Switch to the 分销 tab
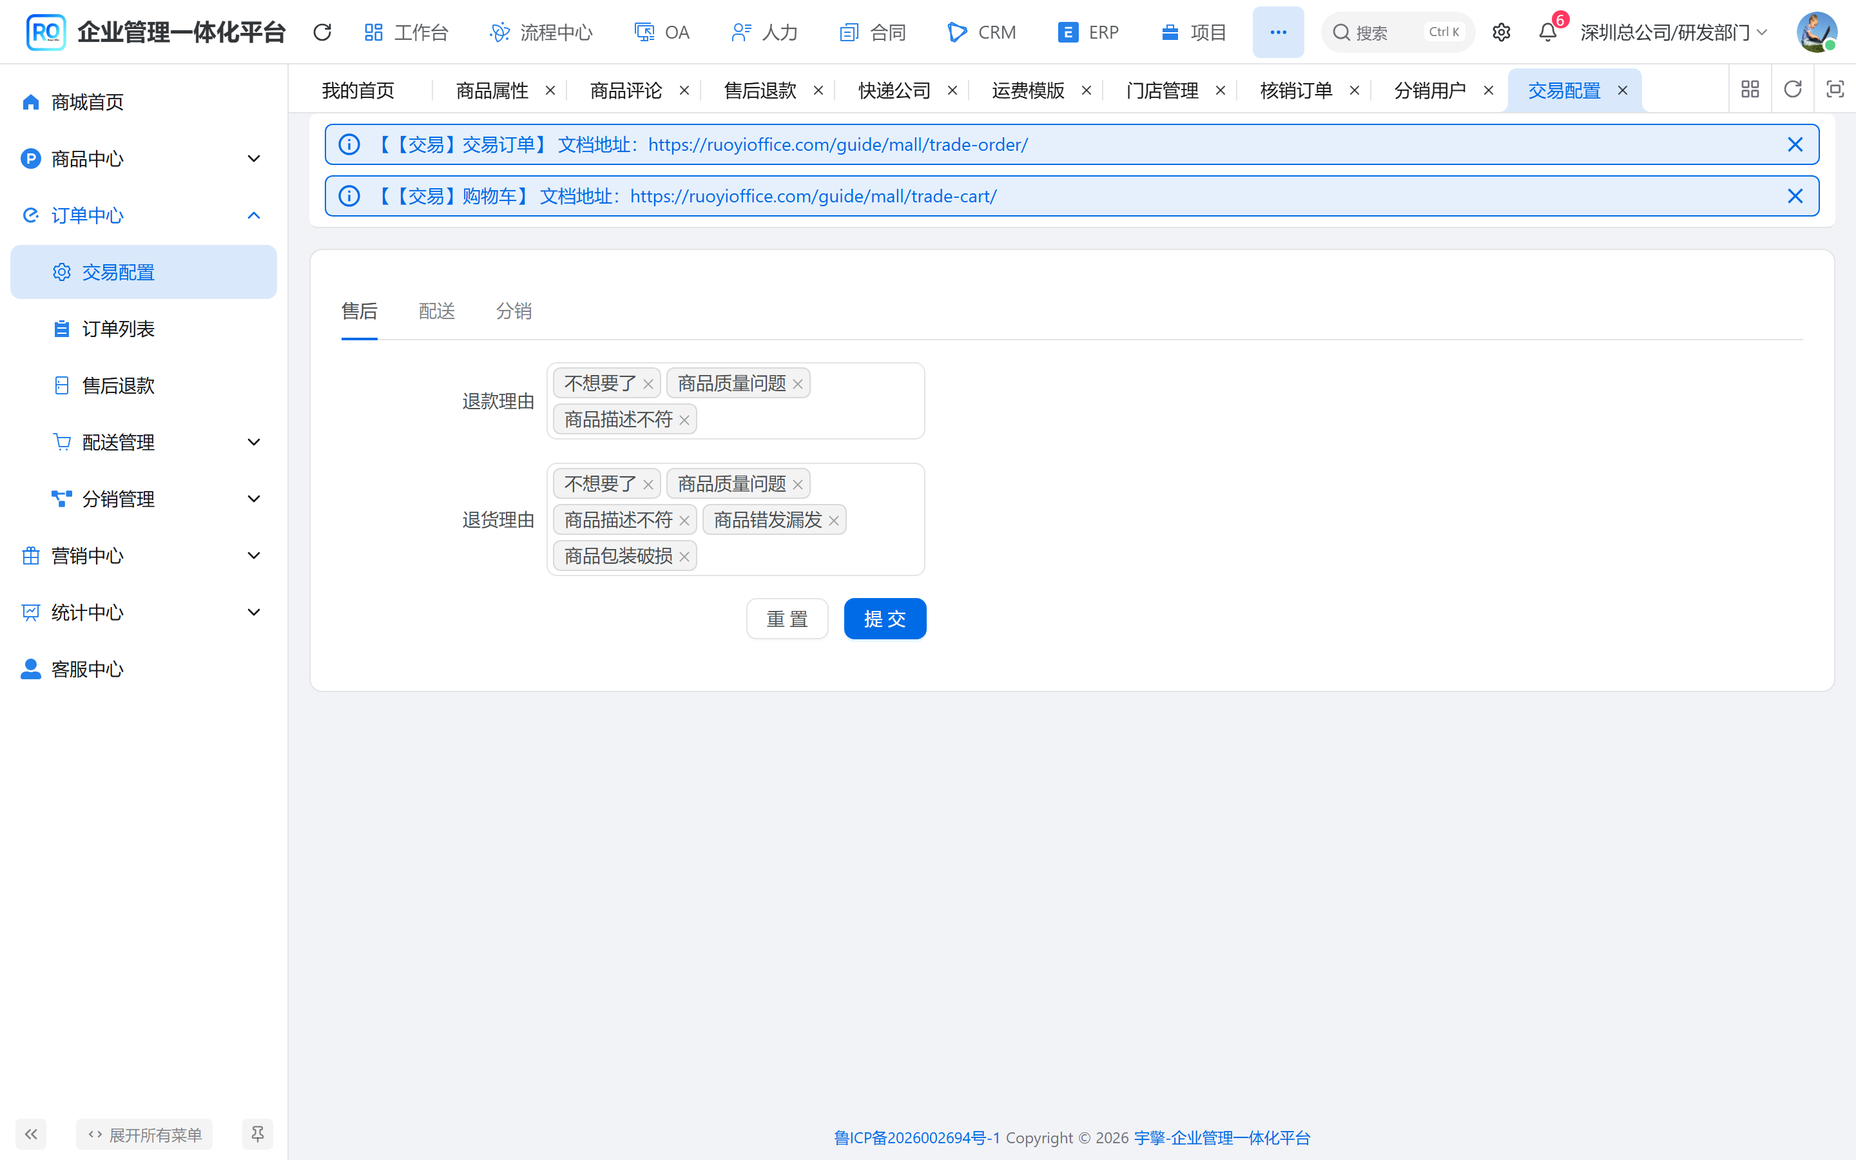This screenshot has width=1856, height=1160. 513,311
